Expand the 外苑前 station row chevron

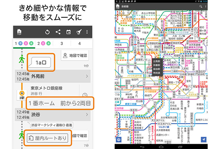point(87,76)
